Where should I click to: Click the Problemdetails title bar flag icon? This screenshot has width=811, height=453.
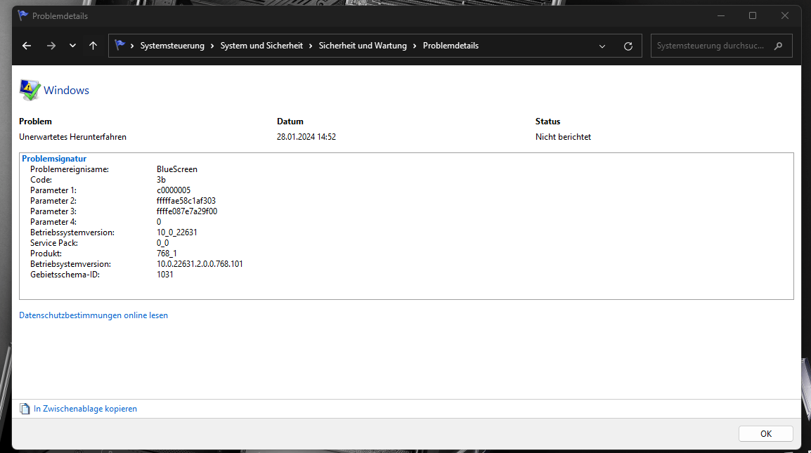pos(22,15)
